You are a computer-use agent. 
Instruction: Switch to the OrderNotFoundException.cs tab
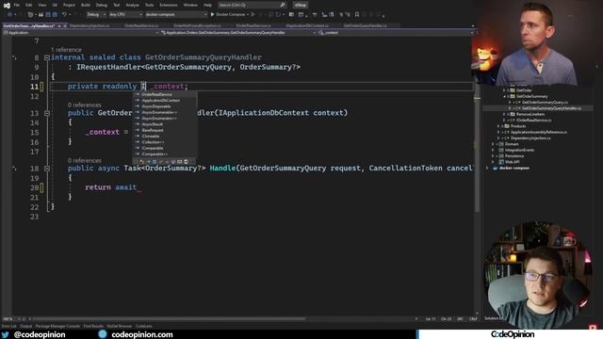coord(197,25)
